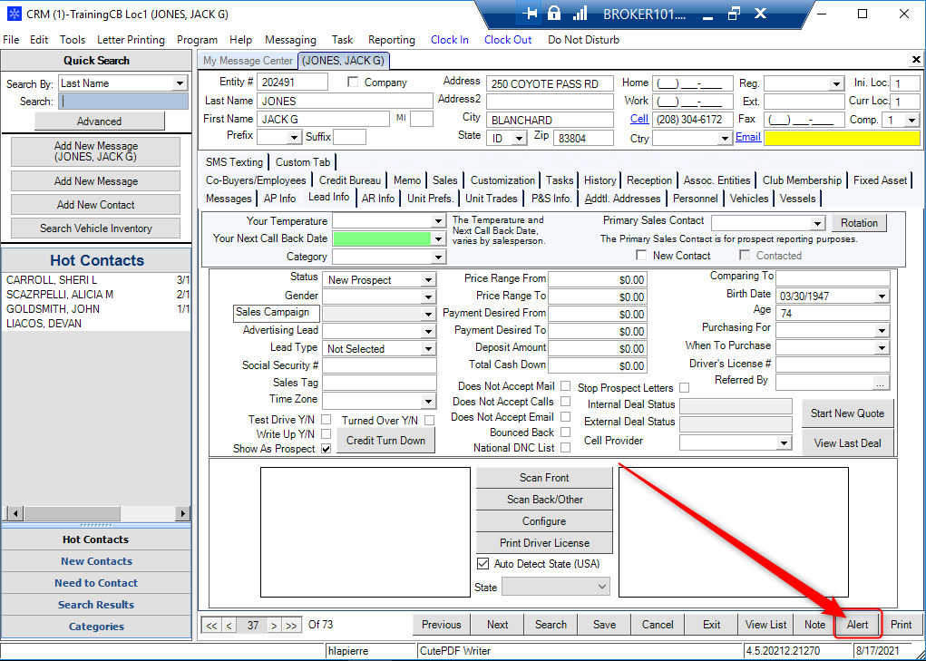Click the Rotation button
Screen dimensions: 926x661
(x=859, y=223)
